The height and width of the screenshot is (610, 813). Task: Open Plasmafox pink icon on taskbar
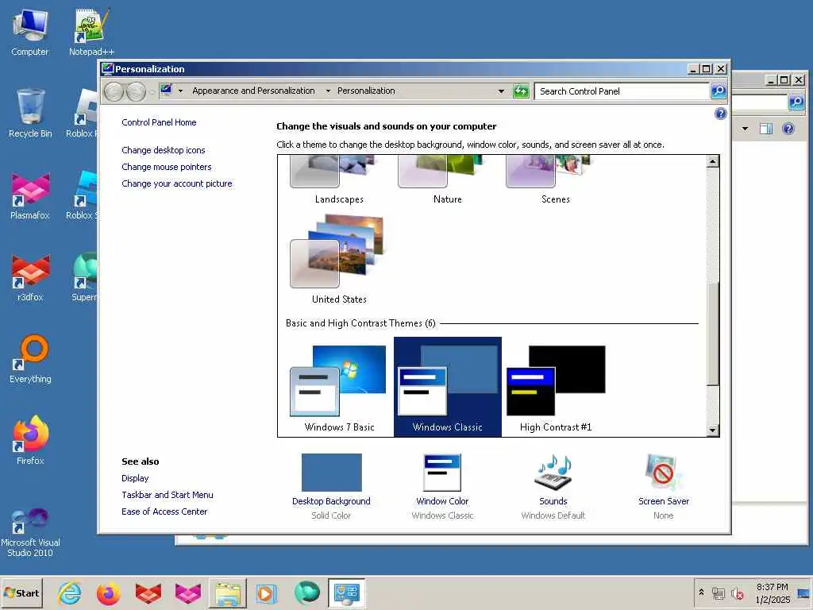187,593
